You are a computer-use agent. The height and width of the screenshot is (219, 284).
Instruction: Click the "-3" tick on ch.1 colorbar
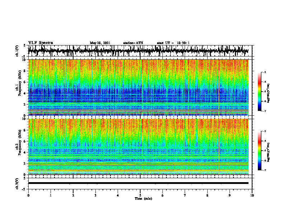(x=265, y=72)
